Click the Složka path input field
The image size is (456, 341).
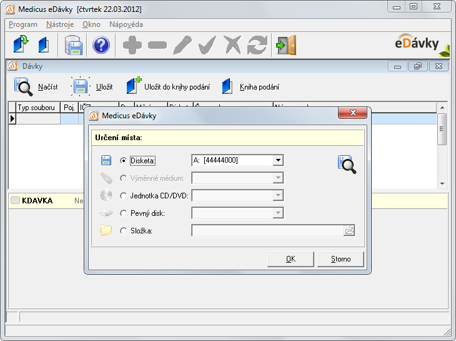[267, 231]
